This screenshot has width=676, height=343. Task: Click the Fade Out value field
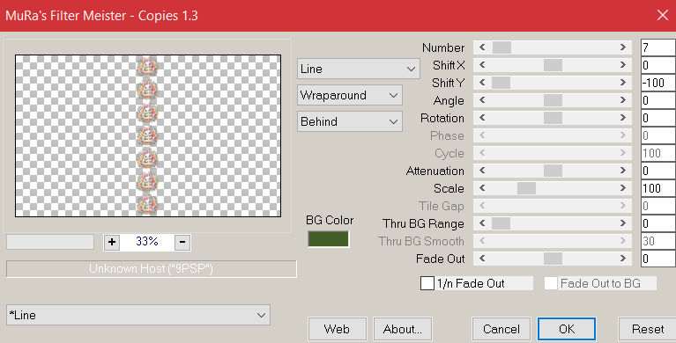[x=657, y=259]
